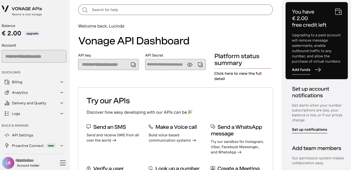Click the API Secret field

click(x=175, y=65)
